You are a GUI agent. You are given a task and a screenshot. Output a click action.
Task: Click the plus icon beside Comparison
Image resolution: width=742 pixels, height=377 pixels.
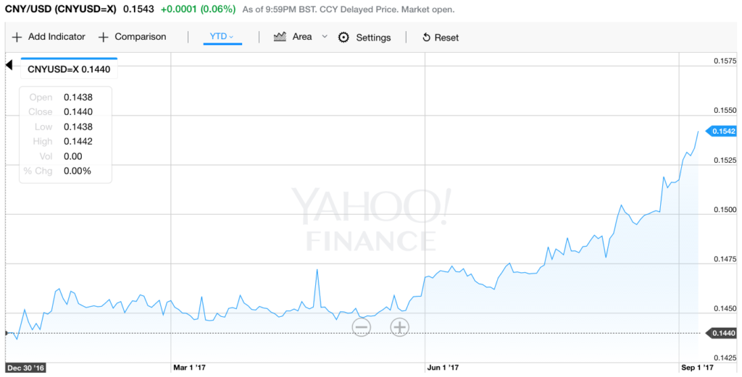click(103, 38)
